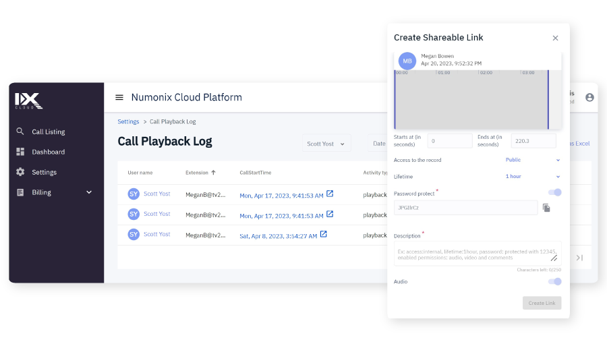This screenshot has height=342, width=607.
Task: Click the 01:00 marker on timeline
Action: (444, 72)
